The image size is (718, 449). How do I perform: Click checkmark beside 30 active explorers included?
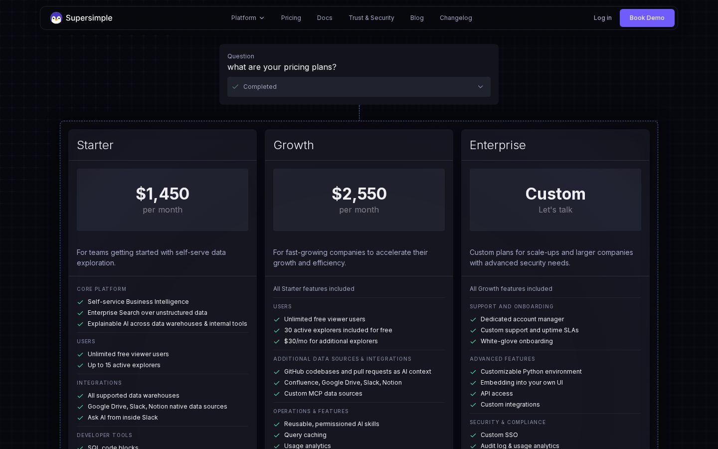[277, 331]
